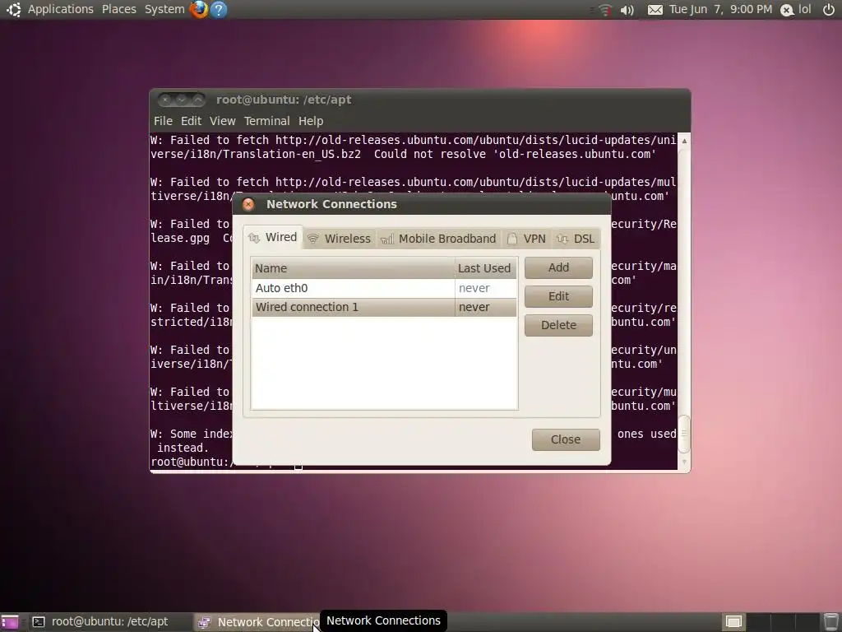Click the Add connection button

pyautogui.click(x=558, y=267)
